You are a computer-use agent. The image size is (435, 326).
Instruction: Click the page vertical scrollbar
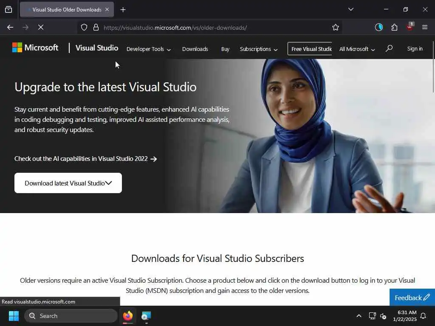coord(433,67)
